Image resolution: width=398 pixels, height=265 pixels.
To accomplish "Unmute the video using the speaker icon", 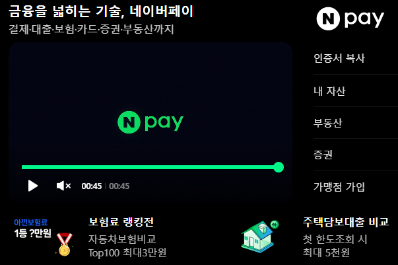I will click(x=63, y=186).
